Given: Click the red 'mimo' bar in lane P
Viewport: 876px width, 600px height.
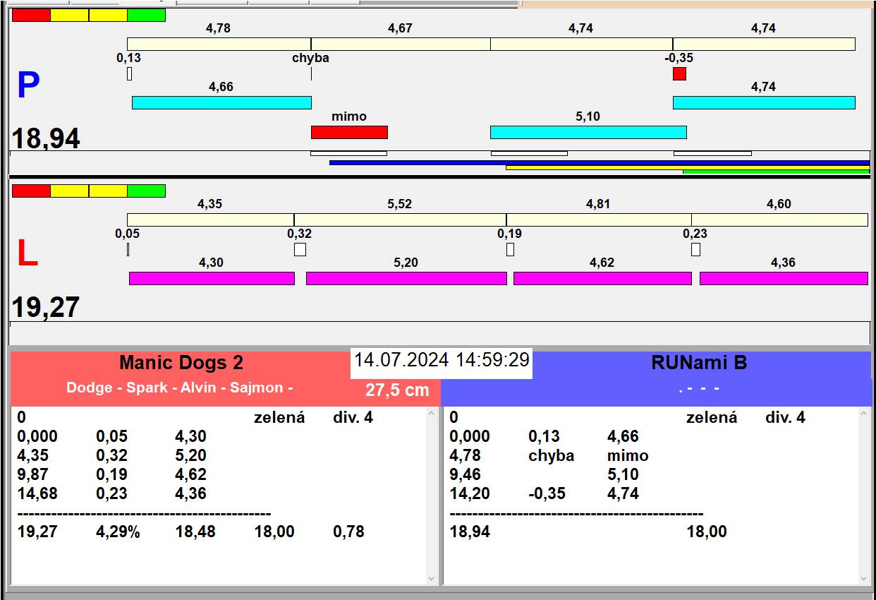Looking at the screenshot, I should pyautogui.click(x=349, y=132).
